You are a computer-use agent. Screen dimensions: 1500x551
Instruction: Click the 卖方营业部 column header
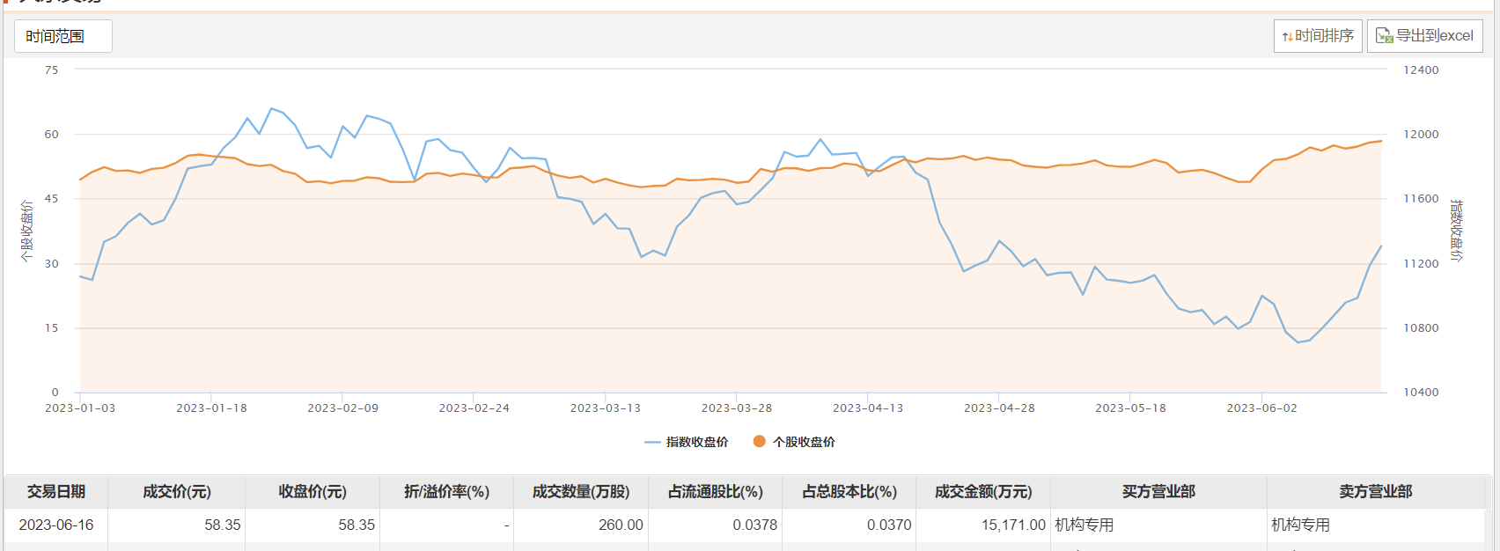pos(1375,491)
